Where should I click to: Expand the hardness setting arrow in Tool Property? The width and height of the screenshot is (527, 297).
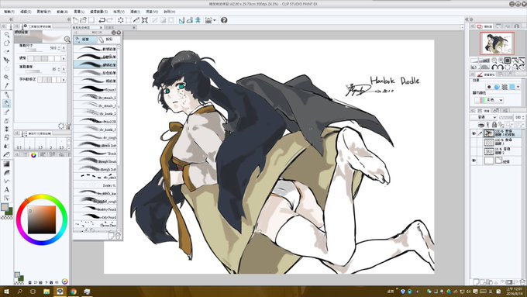[64, 58]
